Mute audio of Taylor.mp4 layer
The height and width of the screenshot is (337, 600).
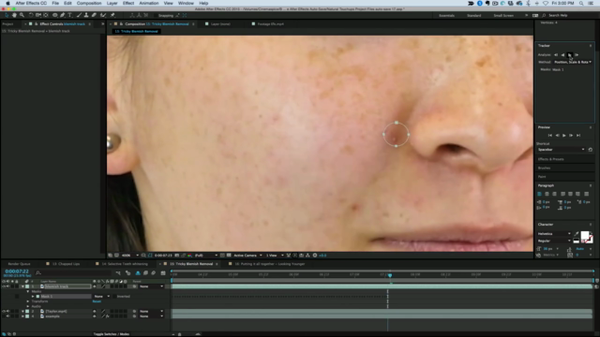click(7, 312)
